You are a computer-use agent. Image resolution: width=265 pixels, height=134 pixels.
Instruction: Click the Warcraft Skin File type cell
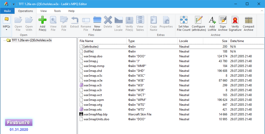point(140,114)
